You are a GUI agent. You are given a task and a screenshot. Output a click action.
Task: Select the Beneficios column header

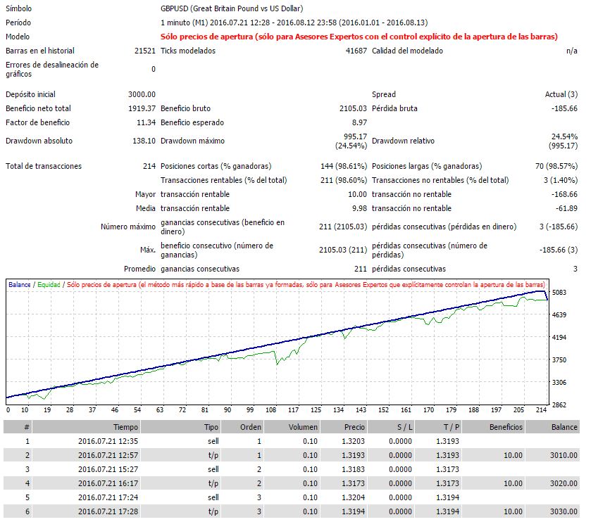click(505, 427)
